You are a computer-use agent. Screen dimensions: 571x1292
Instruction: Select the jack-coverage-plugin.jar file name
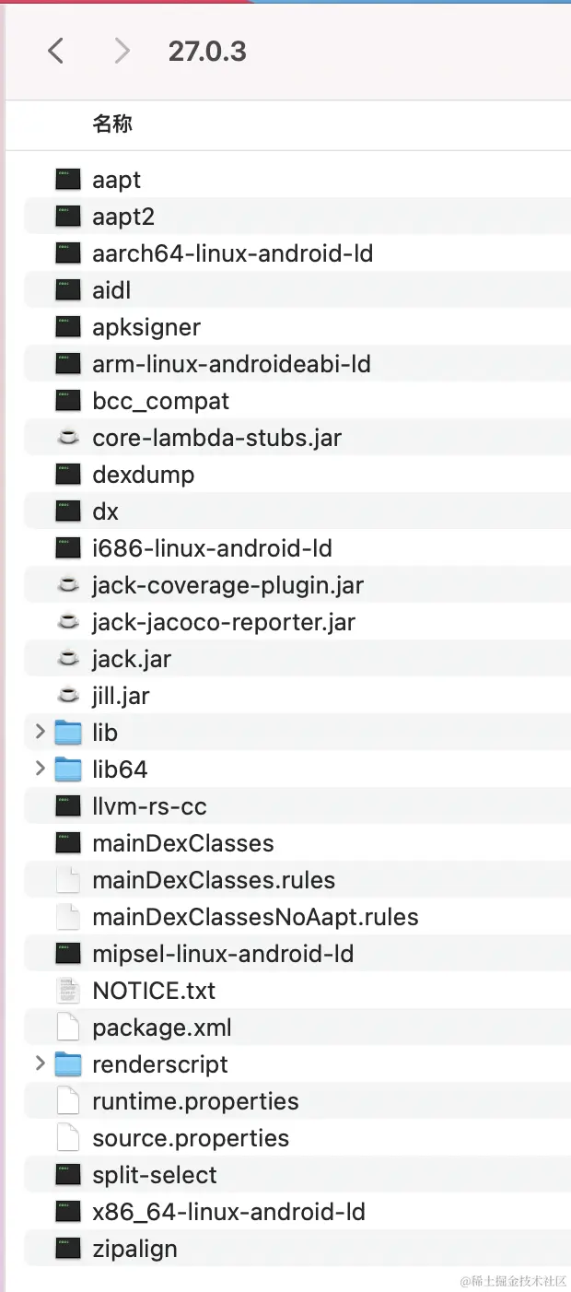[x=227, y=585]
